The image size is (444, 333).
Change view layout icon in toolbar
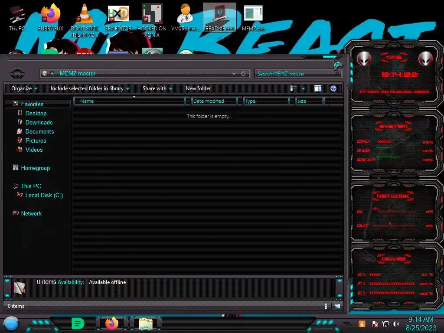(x=294, y=88)
